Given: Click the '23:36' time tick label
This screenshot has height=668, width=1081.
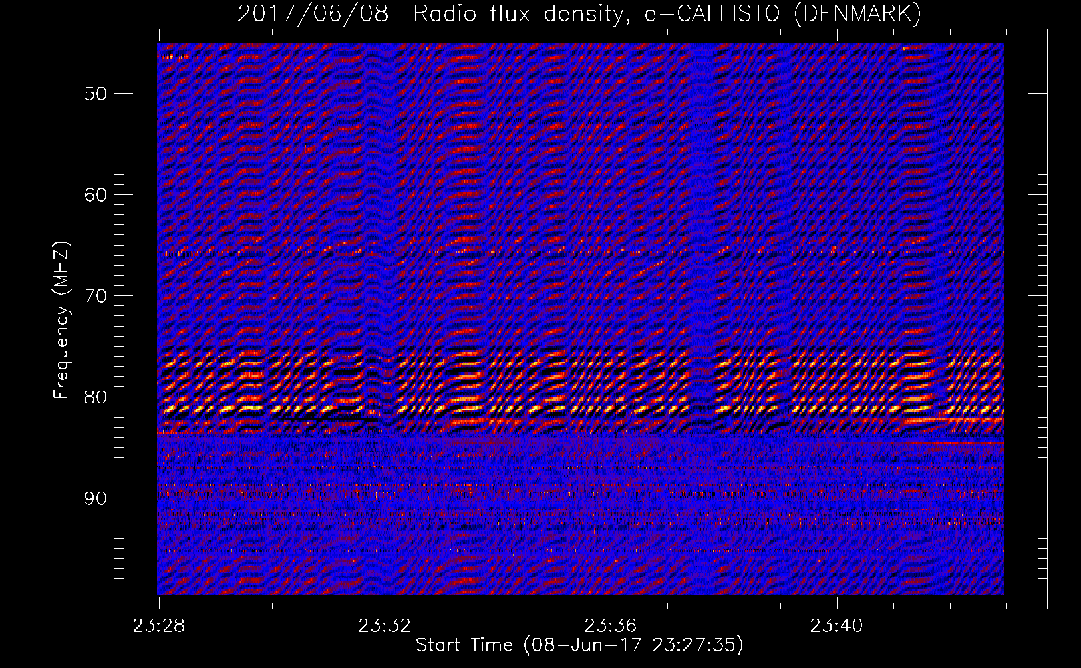Looking at the screenshot, I should click(611, 626).
